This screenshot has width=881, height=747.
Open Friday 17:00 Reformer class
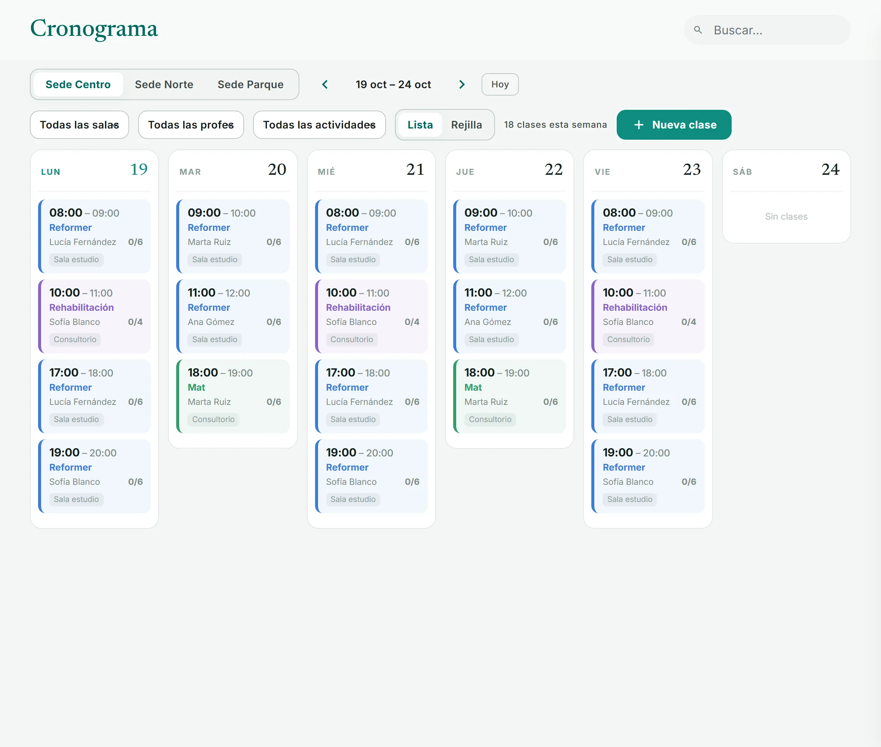point(648,396)
